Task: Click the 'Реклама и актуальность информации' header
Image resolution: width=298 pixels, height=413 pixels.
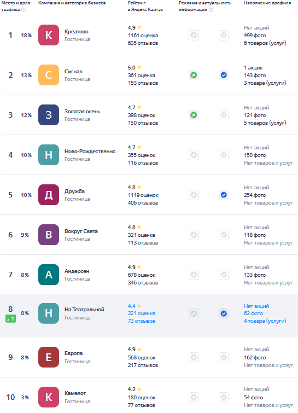Action: coord(205,7)
